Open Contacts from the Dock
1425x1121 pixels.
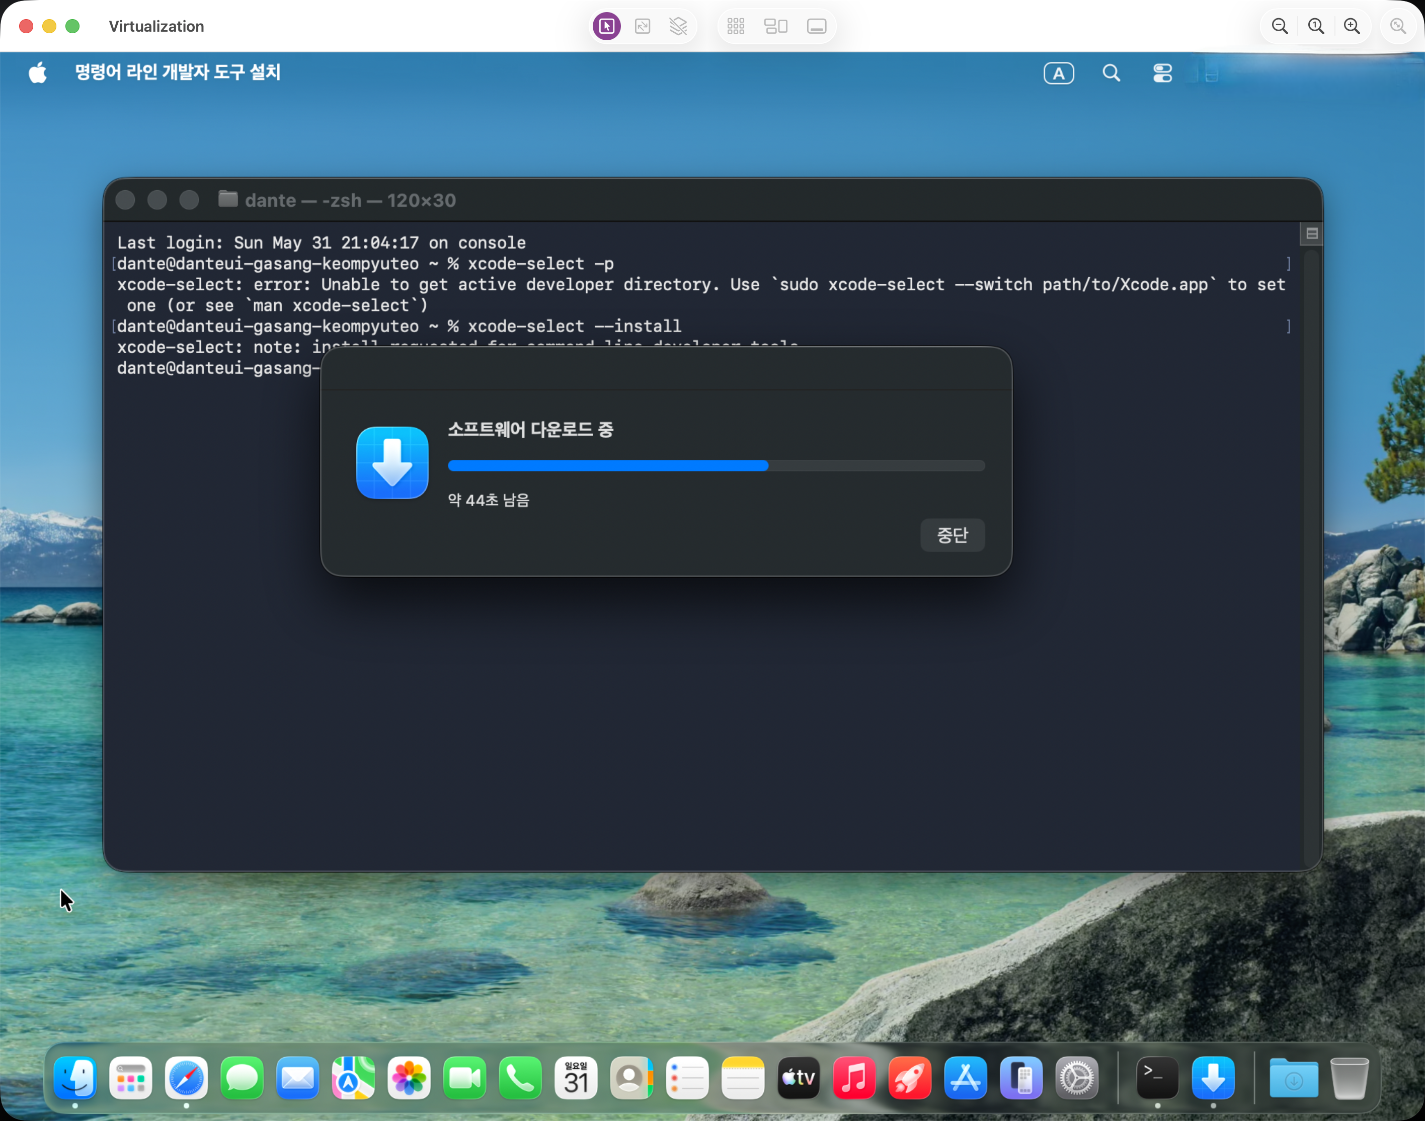pyautogui.click(x=631, y=1078)
